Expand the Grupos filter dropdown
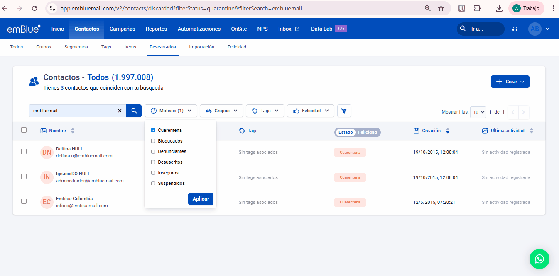 (x=221, y=111)
